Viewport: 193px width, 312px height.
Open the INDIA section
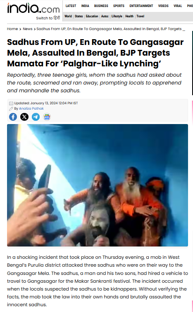(85, 6)
